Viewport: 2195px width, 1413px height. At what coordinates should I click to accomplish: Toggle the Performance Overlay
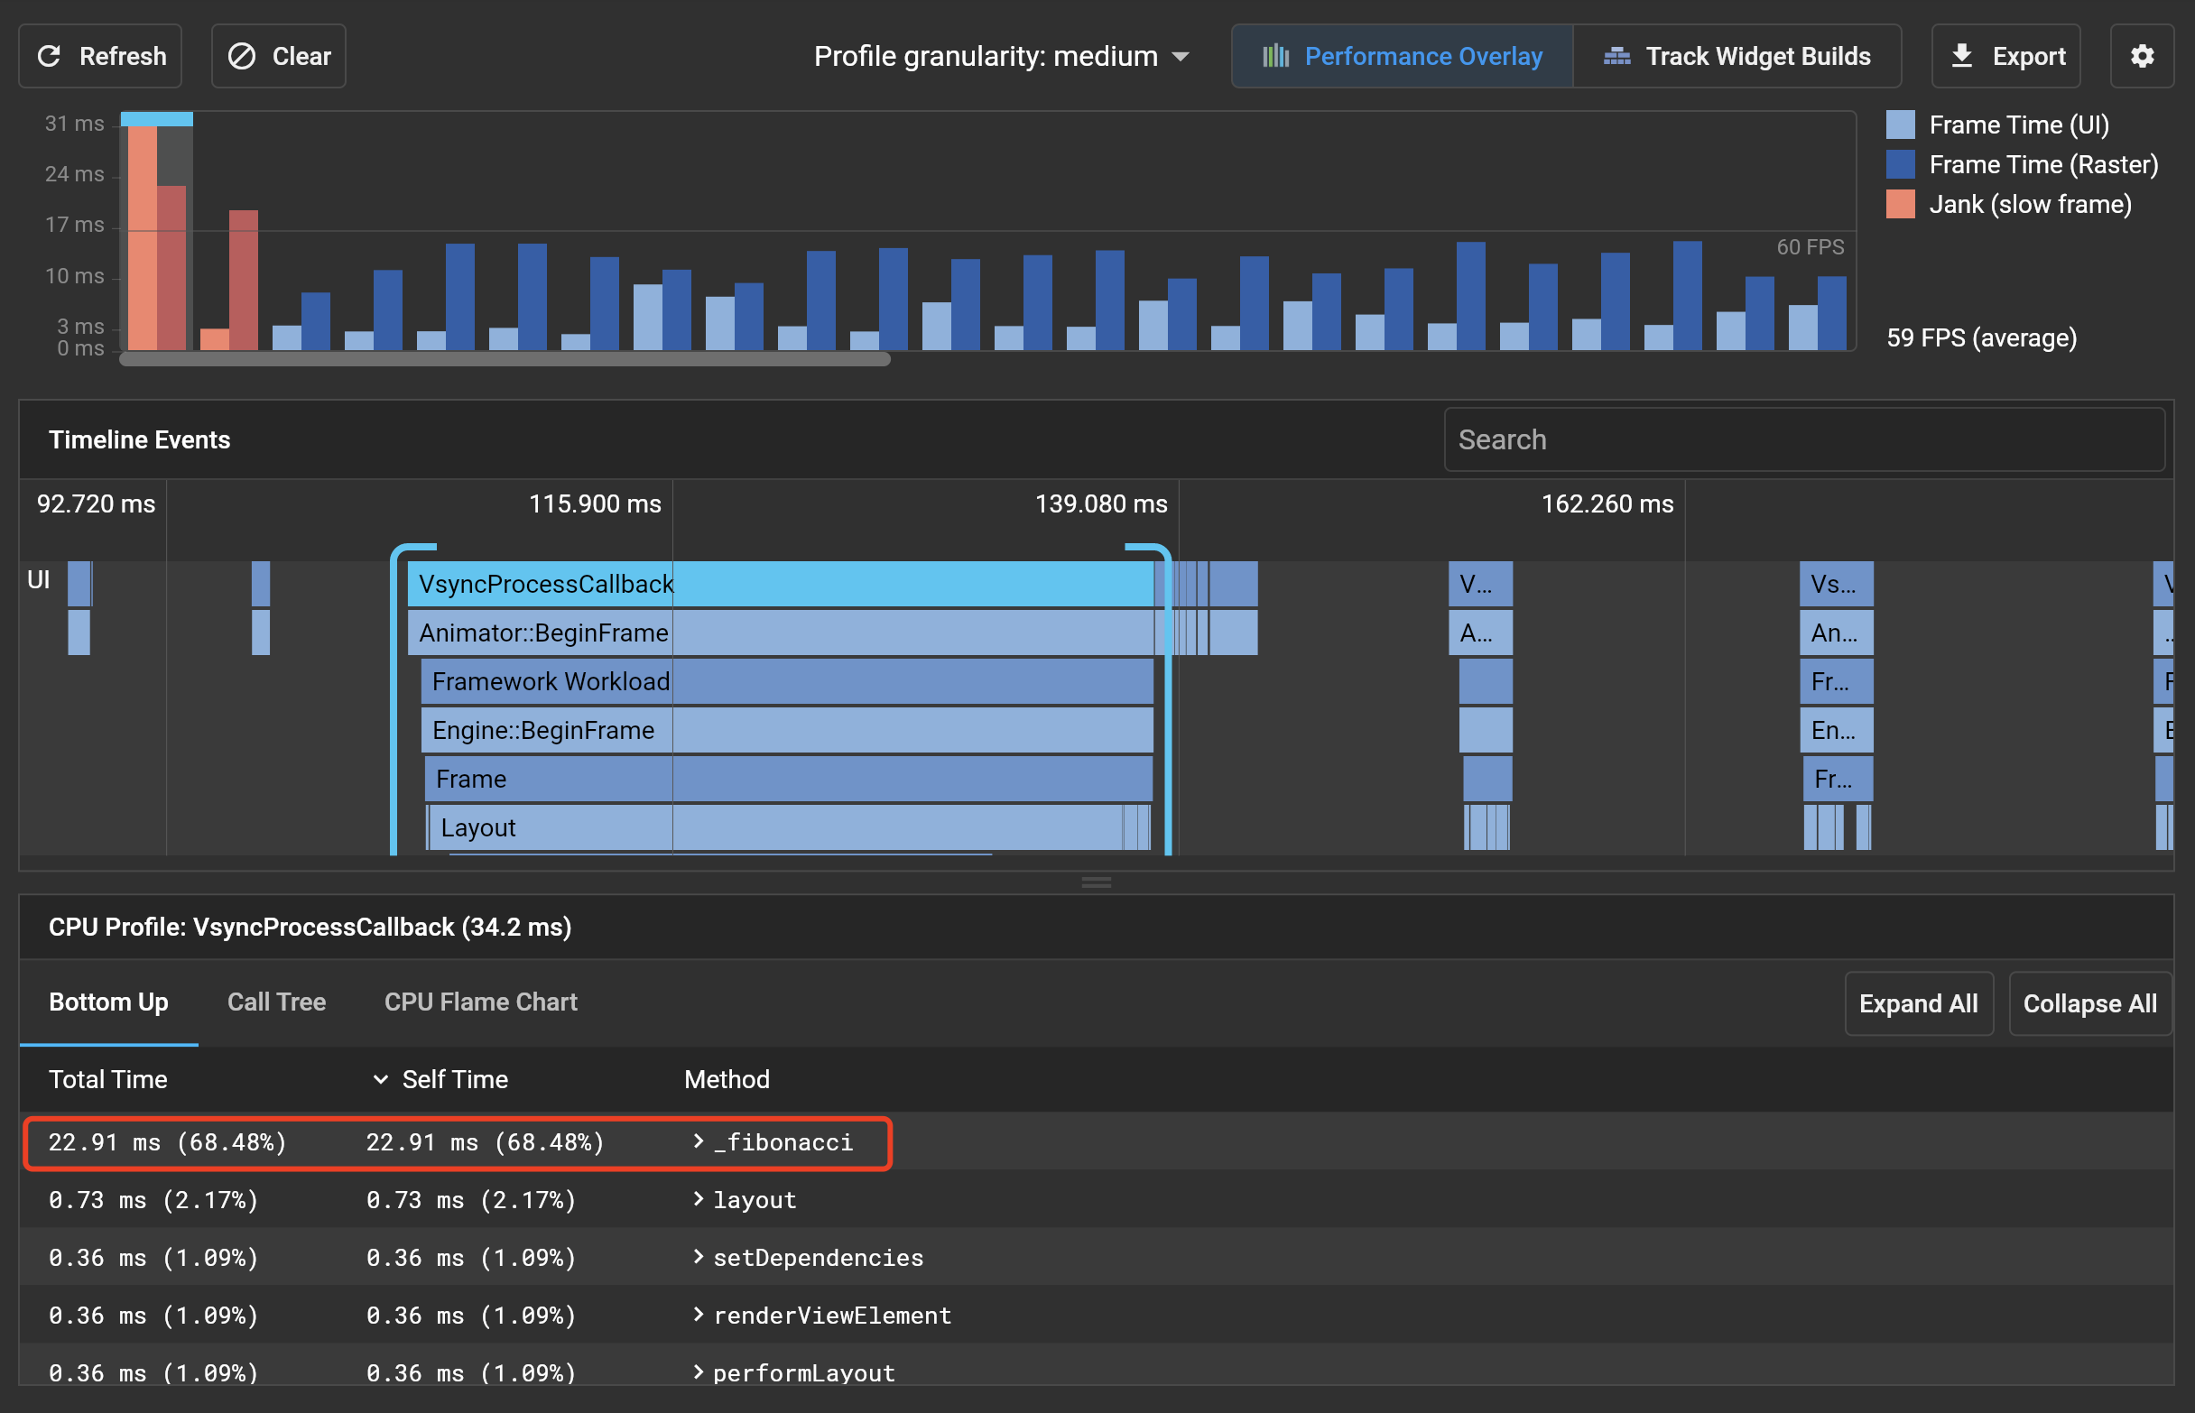(1403, 56)
